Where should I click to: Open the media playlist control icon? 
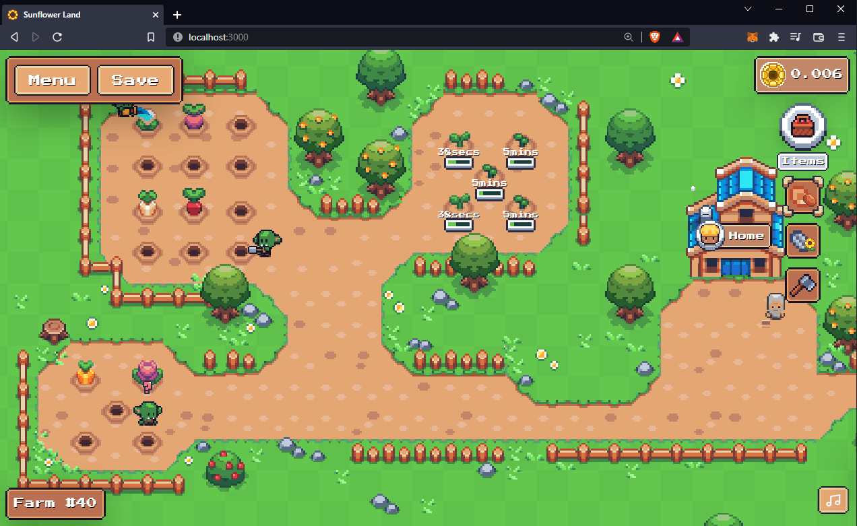(x=796, y=37)
